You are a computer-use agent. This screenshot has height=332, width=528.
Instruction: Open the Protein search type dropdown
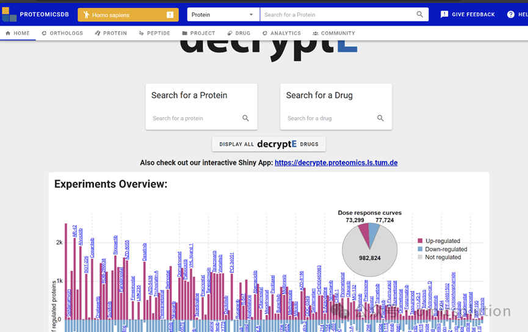223,15
